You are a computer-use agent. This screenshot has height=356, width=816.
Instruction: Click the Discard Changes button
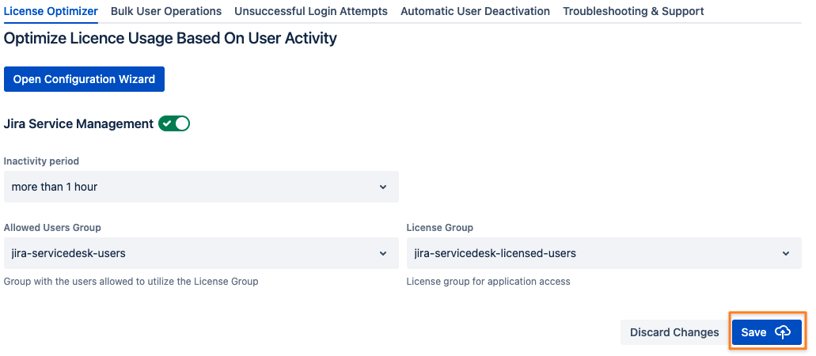[674, 332]
